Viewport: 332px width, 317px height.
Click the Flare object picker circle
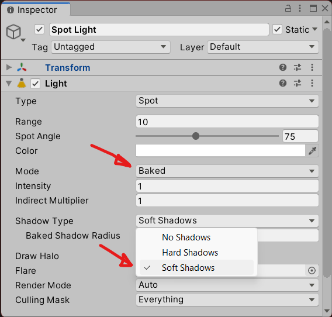tap(312, 271)
